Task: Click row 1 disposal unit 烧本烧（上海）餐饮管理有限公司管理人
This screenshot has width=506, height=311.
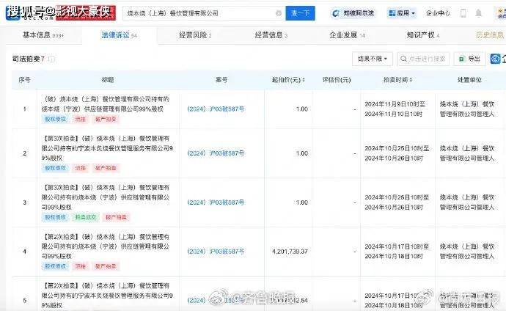Action: coord(467,109)
